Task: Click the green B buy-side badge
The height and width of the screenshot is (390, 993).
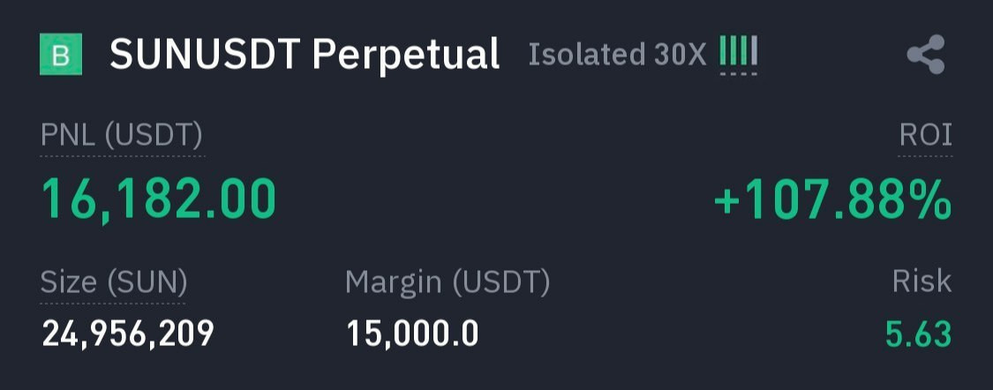Action: click(61, 55)
